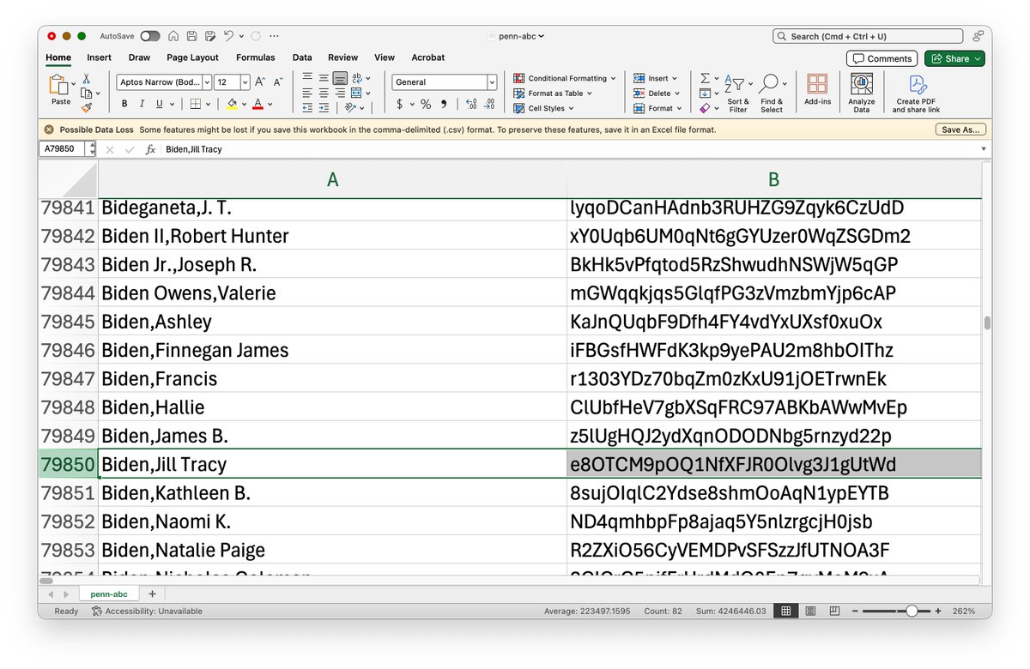Expand the font color dropdown arrow
The image size is (1030, 669).
coord(270,105)
